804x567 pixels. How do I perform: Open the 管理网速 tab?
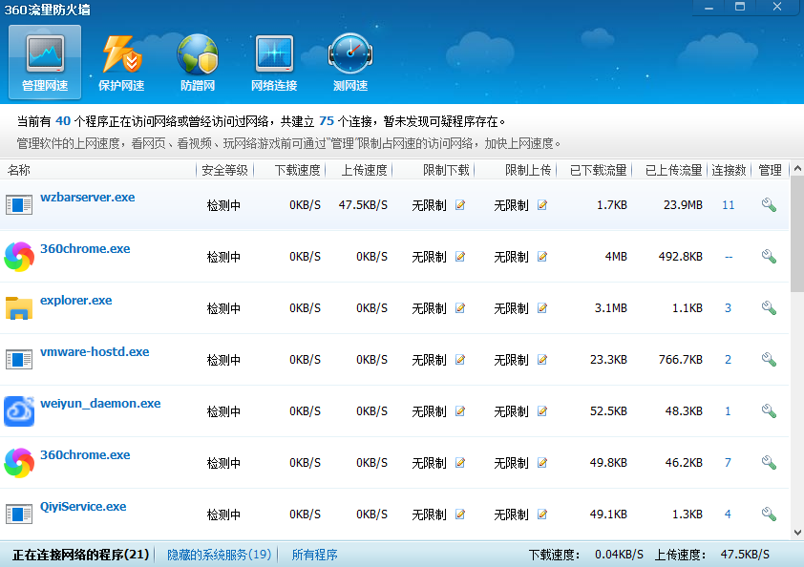[x=45, y=62]
